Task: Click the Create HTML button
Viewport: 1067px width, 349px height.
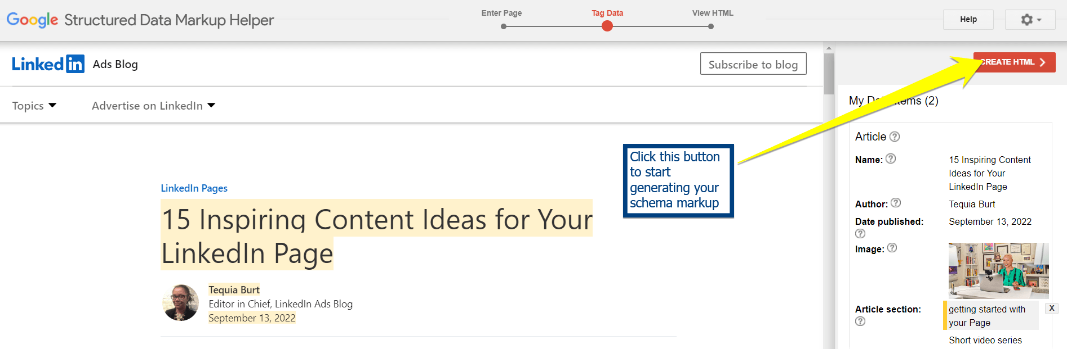Action: [x=1014, y=62]
